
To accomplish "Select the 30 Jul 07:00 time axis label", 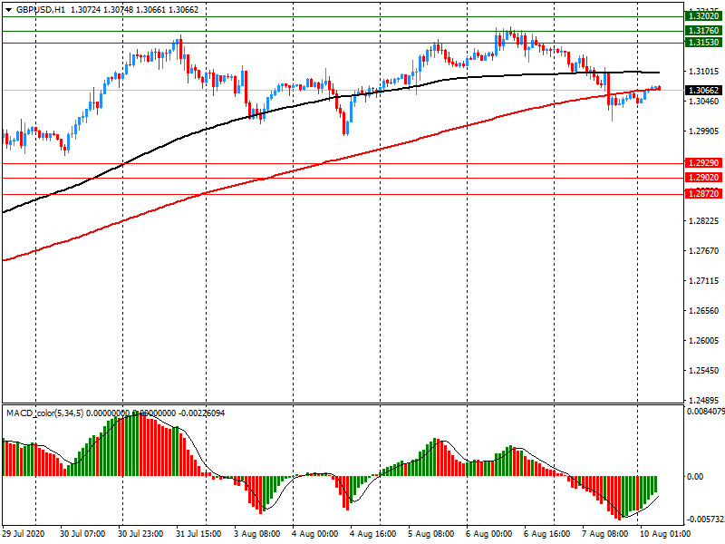I will pos(82,534).
